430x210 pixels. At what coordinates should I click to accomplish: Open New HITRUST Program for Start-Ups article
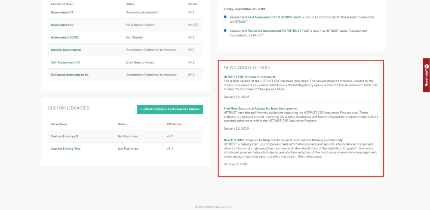coord(283,140)
